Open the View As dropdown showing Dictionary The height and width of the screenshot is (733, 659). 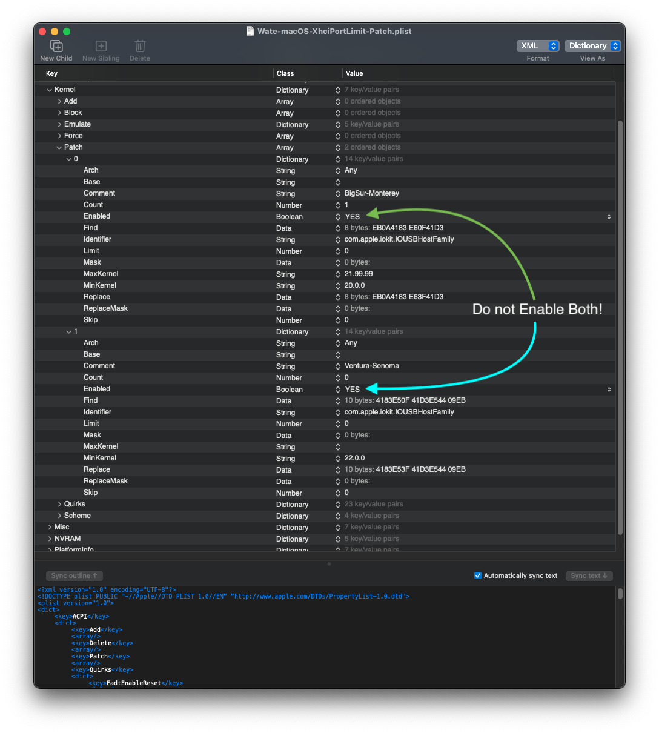click(592, 45)
